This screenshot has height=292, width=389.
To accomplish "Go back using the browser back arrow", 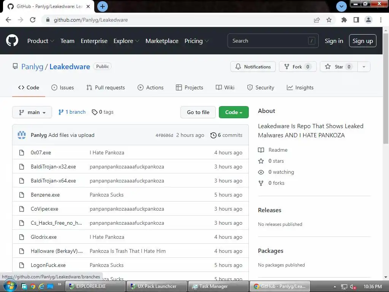I will tap(8, 20).
